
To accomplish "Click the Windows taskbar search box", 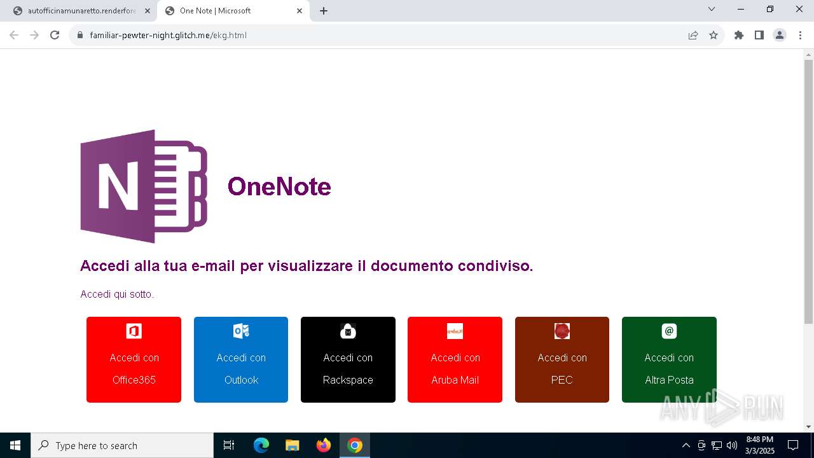I will [x=122, y=445].
